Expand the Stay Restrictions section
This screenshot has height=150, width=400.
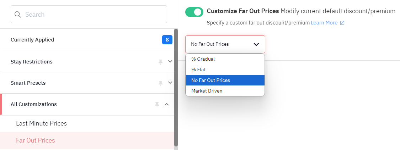170,62
